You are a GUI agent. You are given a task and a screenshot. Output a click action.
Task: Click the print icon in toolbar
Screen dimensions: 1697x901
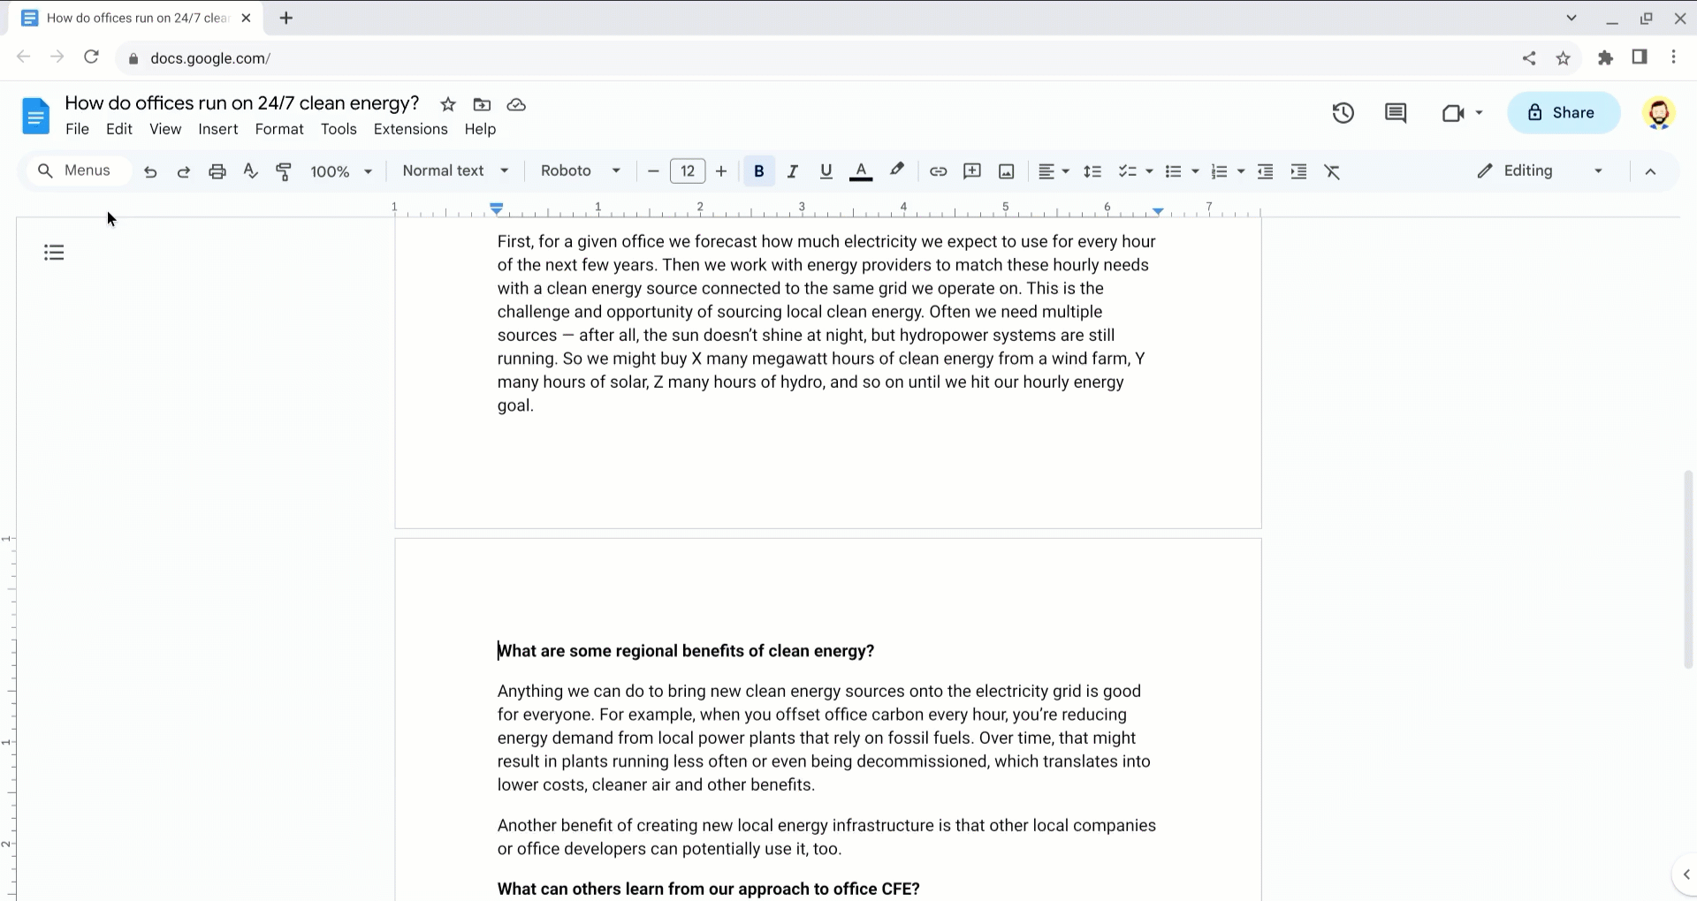tap(217, 171)
